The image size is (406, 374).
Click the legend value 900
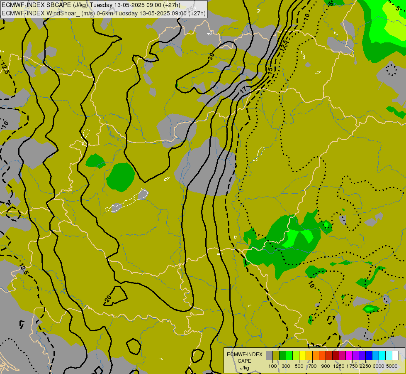326,366
